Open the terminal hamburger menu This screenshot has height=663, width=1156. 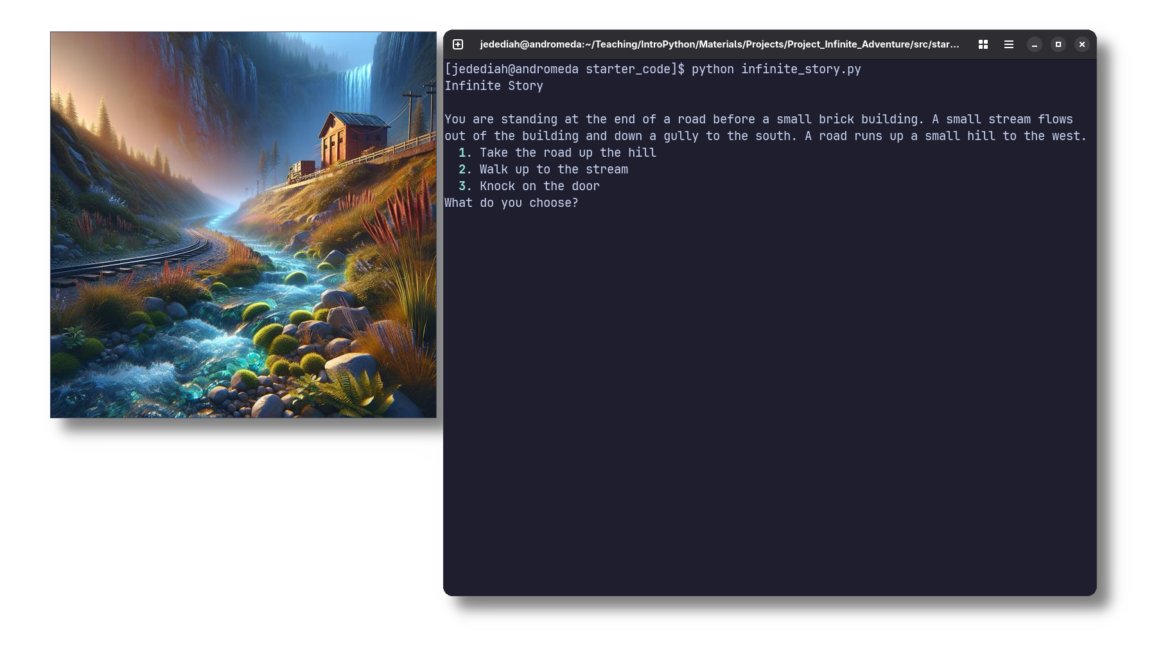click(x=1009, y=44)
